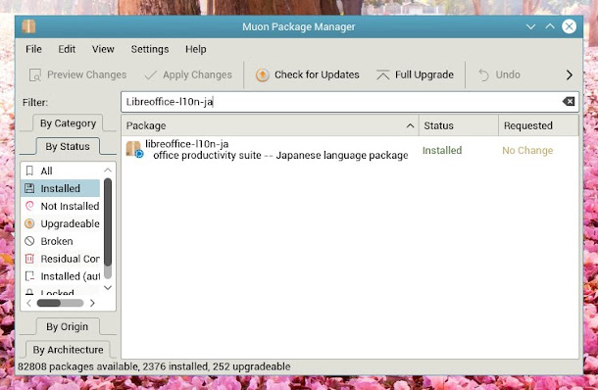Click the trash icon beside Residual Config
Screen dimensions: 598x390
coord(29,259)
